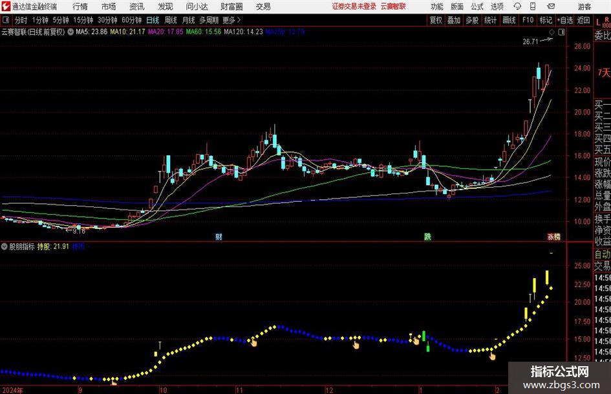
Task: Click the 26.71 high price label
Action: point(530,41)
